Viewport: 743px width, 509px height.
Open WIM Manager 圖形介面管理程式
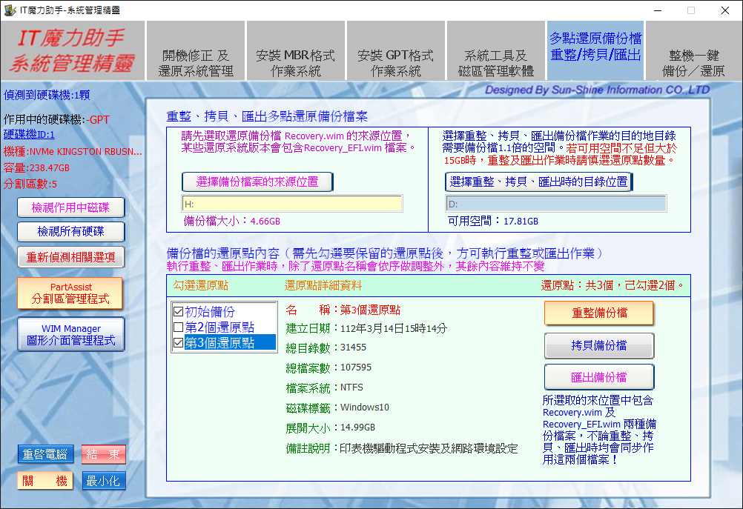click(71, 335)
